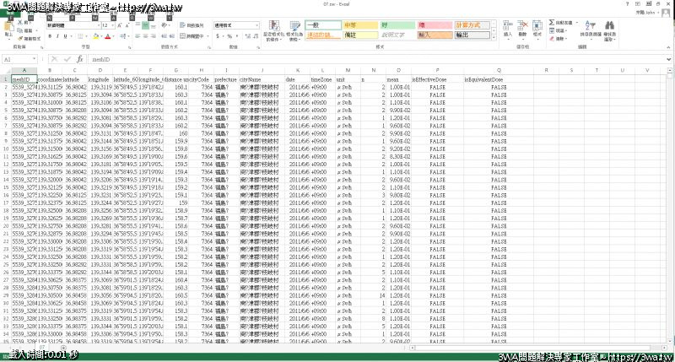The height and width of the screenshot is (362, 675).
Task: Apply red font color A
Action: pyautogui.click(x=108, y=36)
